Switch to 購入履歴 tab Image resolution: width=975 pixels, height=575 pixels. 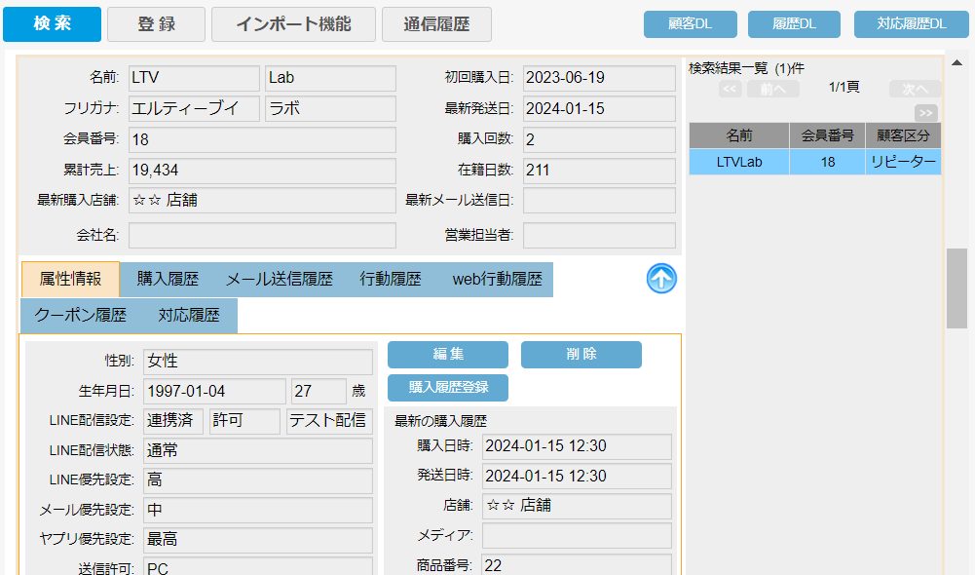tap(168, 280)
